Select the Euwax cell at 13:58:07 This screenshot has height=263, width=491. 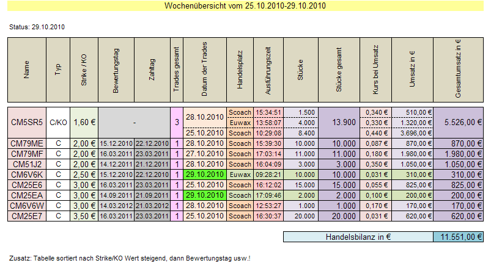240,122
